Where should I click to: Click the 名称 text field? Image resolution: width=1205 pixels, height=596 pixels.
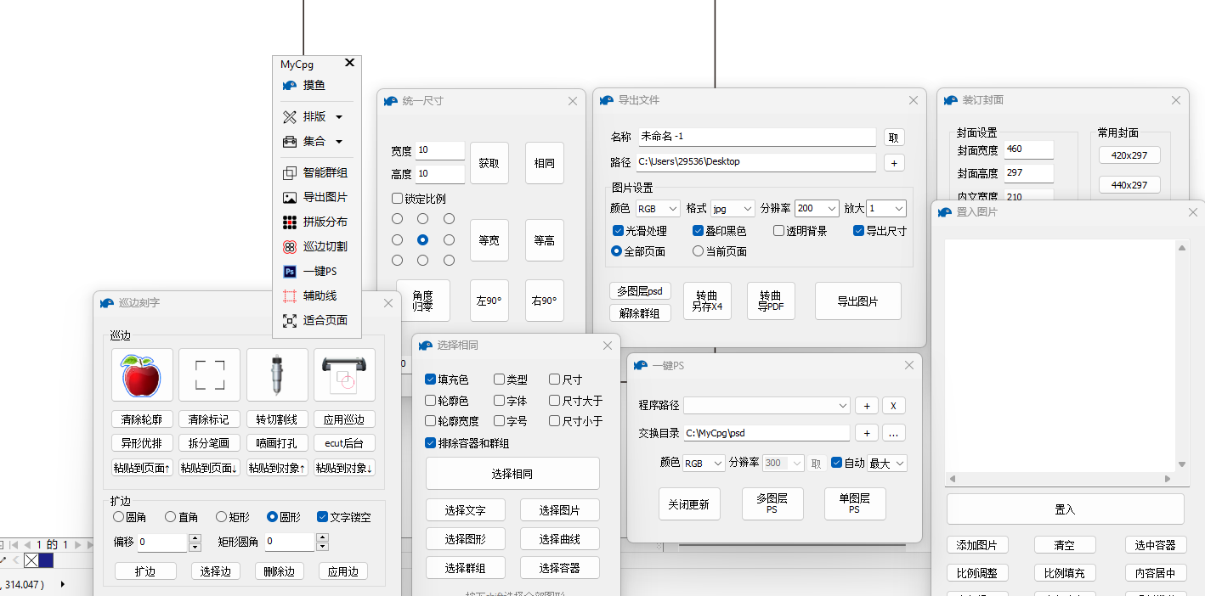pos(756,137)
